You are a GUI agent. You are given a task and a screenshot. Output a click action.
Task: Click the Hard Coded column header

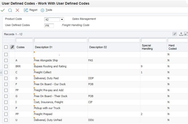[x=173, y=47]
